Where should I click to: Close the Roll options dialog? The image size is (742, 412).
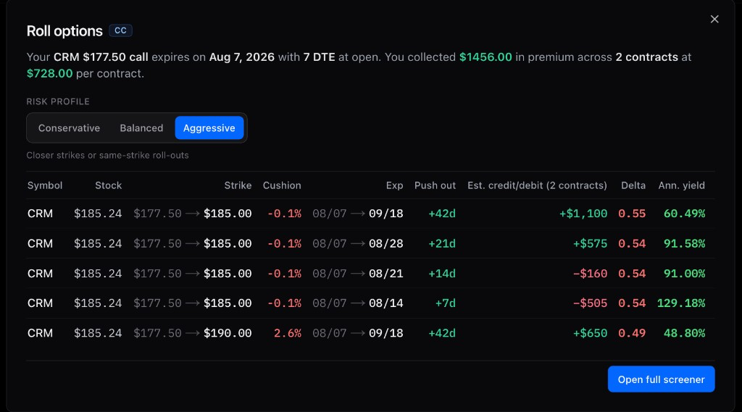[x=714, y=19]
